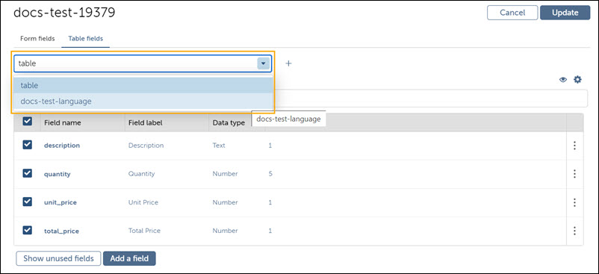Image resolution: width=599 pixels, height=274 pixels.
Task: Open the three-dot menu for quantity row
Action: click(x=574, y=174)
